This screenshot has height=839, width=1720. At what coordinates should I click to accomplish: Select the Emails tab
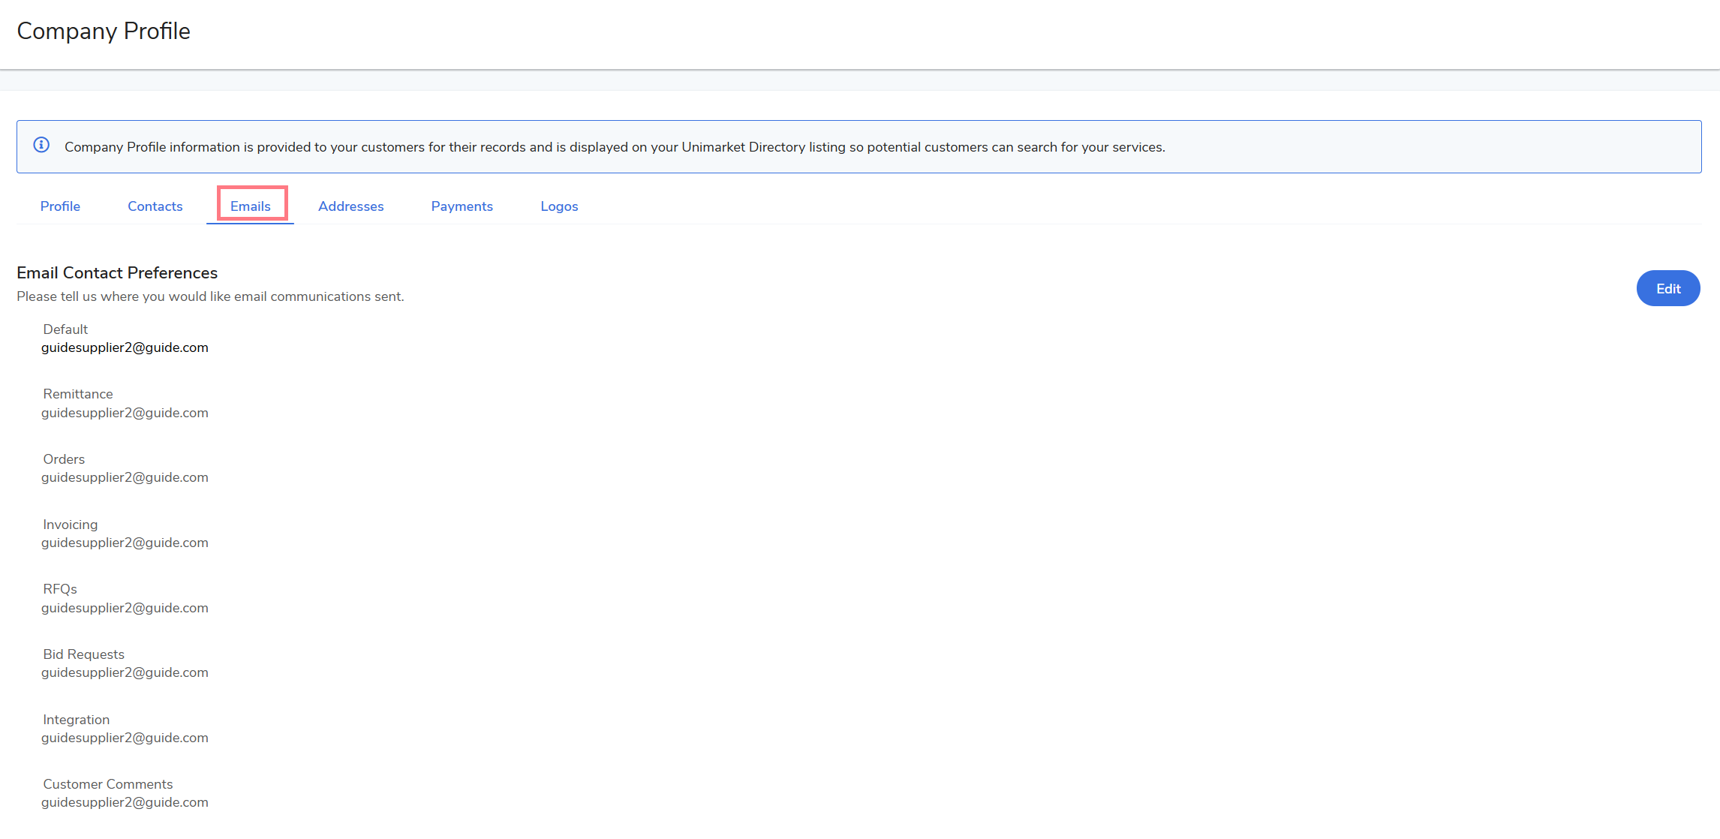click(x=250, y=206)
